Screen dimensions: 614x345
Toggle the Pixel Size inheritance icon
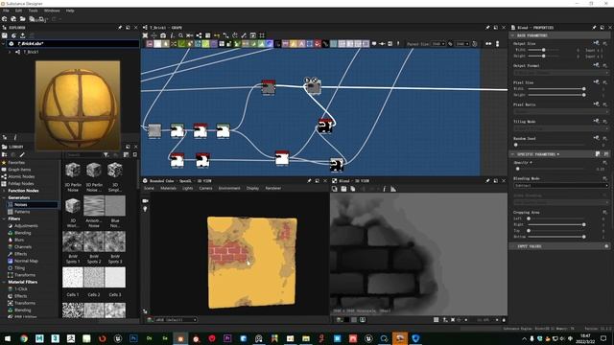point(596,81)
